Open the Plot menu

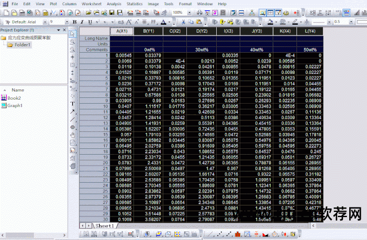(53, 4)
